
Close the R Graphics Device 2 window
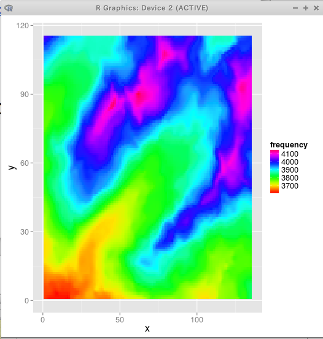point(316,8)
